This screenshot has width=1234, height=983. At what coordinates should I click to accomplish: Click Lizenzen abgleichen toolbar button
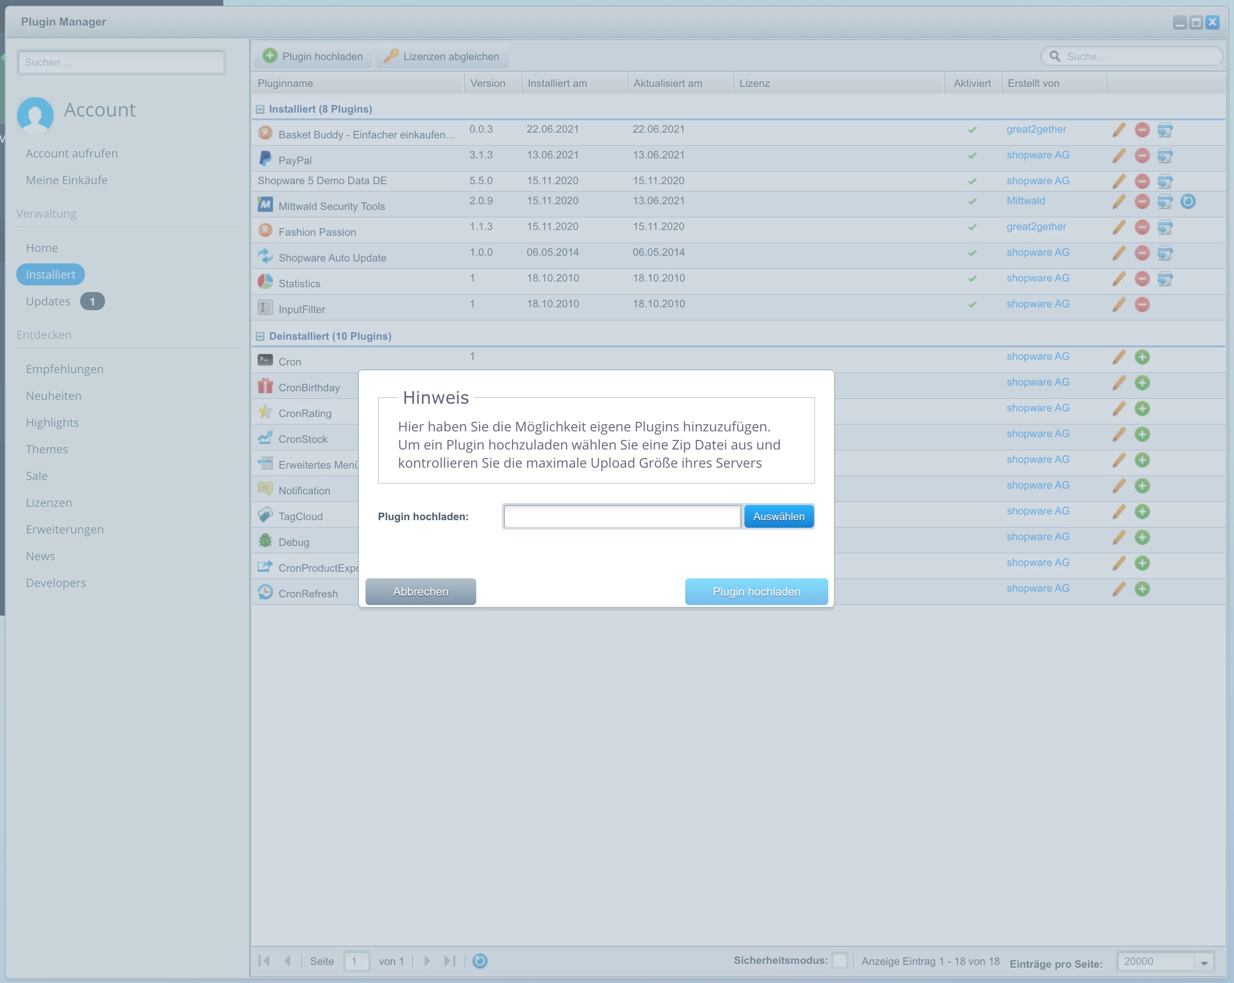[x=441, y=56]
